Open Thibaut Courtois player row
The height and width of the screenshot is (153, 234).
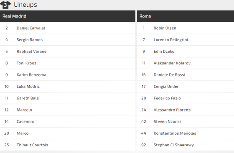(68, 145)
